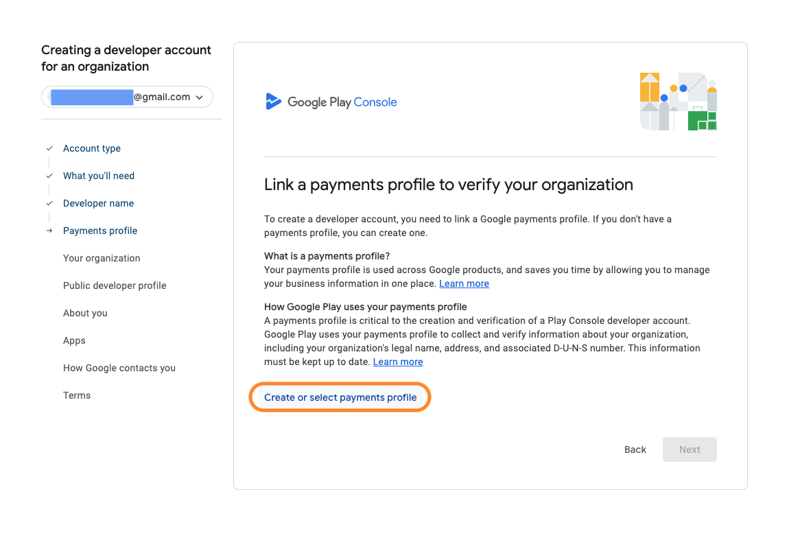This screenshot has height=538, width=800.
Task: Click the greyed-out Next button
Action: (690, 449)
